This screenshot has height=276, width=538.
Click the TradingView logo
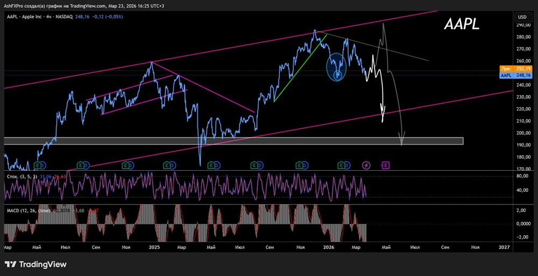(36, 264)
